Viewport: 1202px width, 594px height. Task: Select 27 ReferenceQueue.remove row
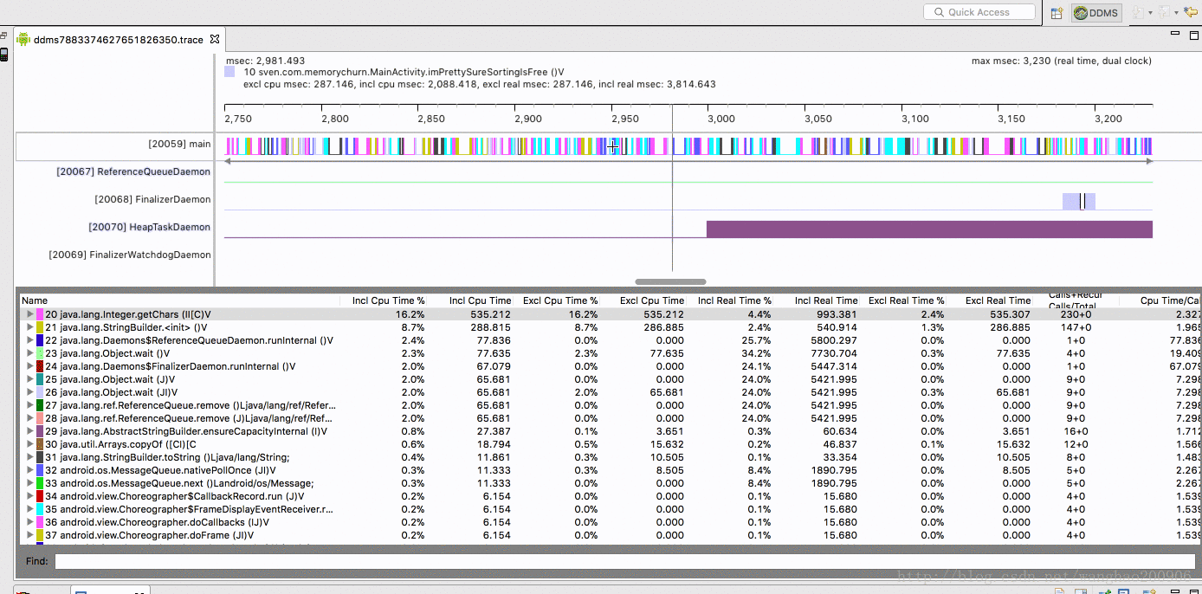(x=610, y=405)
